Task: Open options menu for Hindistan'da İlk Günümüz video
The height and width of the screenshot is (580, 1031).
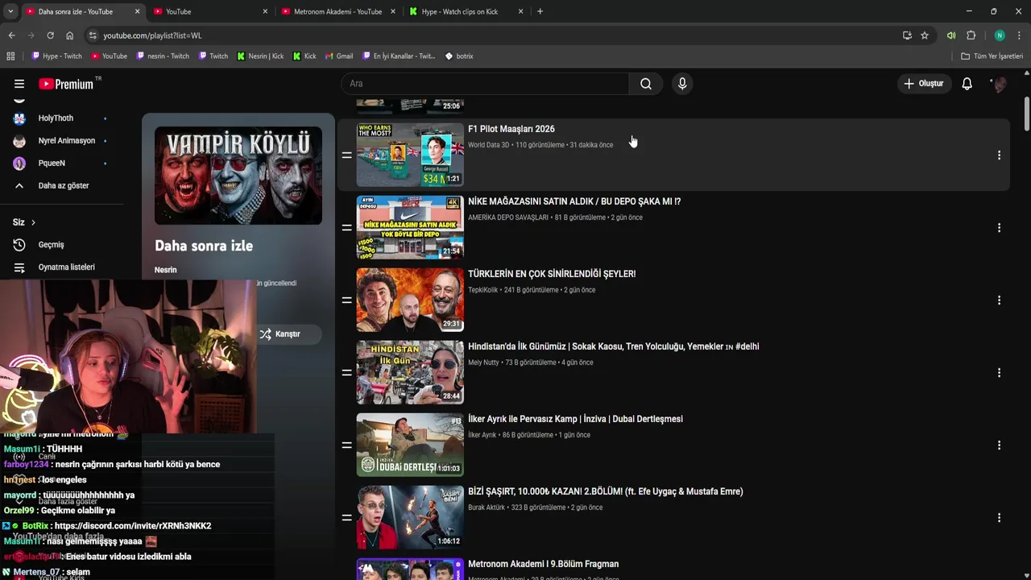Action: (999, 372)
